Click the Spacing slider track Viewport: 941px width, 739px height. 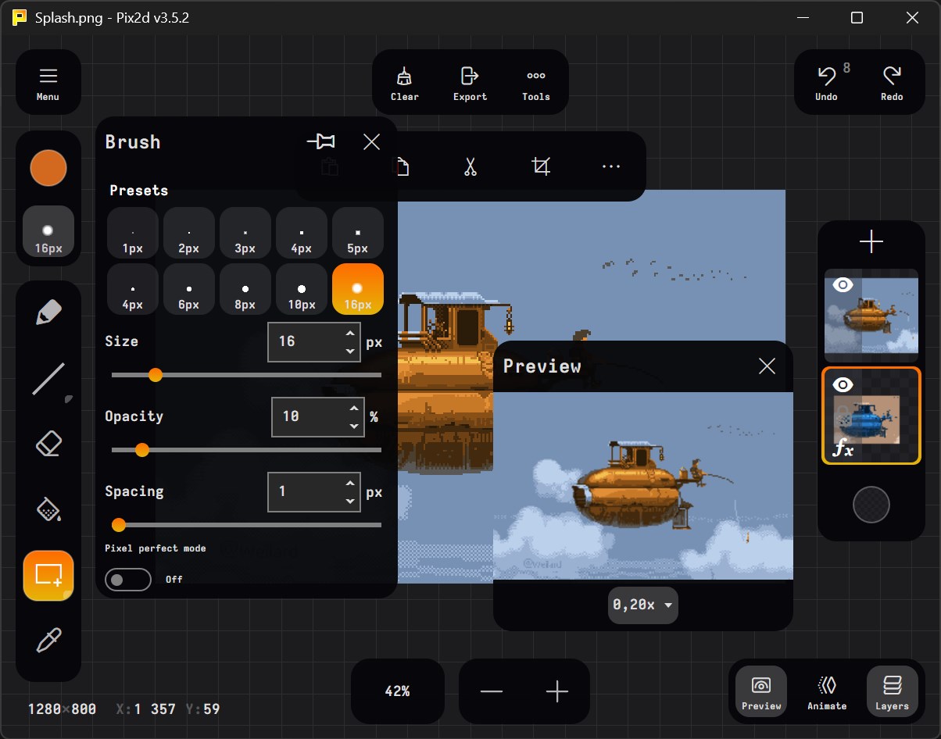coord(246,525)
